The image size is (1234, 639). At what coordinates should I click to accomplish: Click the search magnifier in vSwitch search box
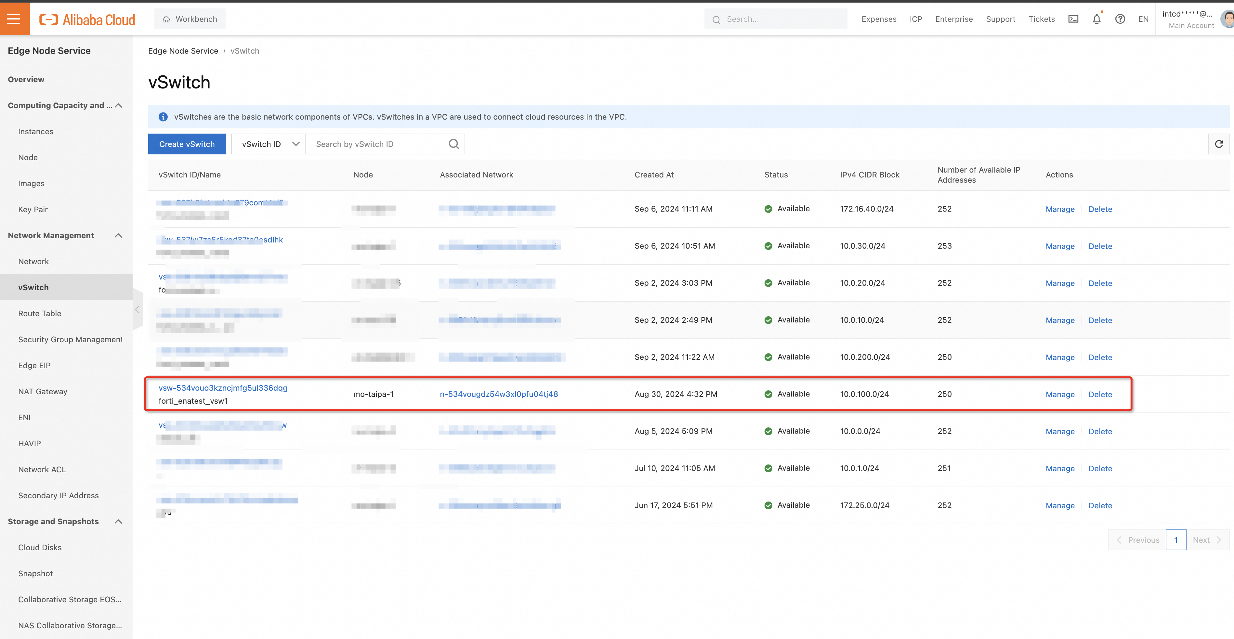[x=454, y=144]
